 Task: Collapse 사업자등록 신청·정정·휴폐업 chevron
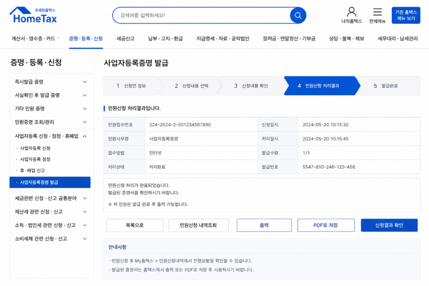click(x=85, y=136)
